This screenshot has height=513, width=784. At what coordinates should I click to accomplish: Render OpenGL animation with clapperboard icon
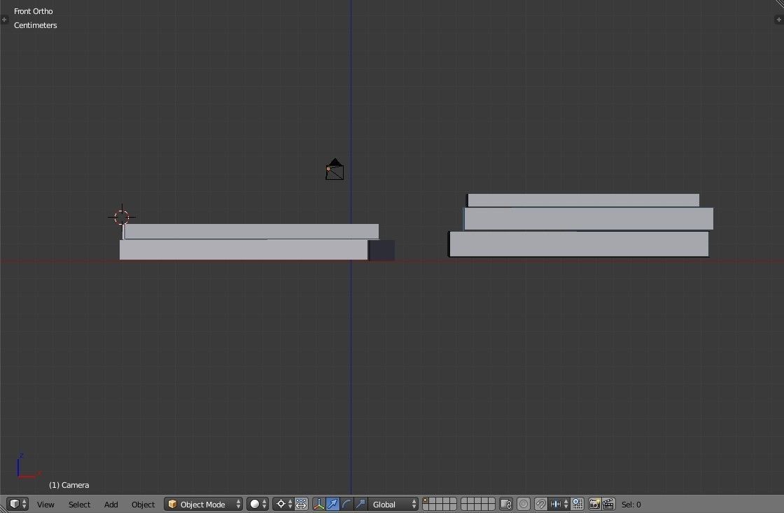tap(608, 504)
